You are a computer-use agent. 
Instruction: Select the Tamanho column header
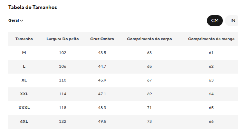click(24, 39)
